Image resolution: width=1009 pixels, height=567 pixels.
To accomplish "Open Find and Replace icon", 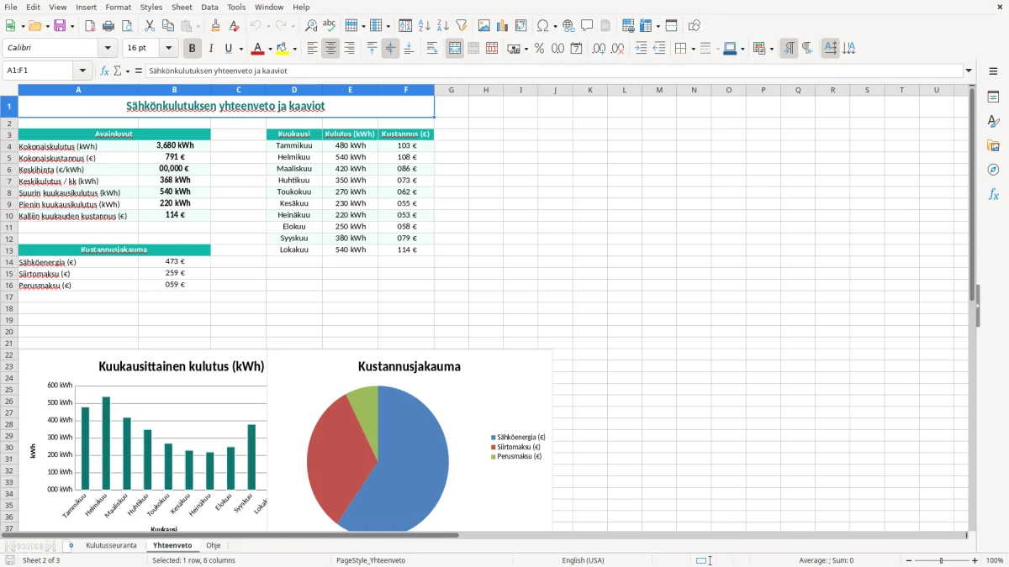I will [x=311, y=26].
